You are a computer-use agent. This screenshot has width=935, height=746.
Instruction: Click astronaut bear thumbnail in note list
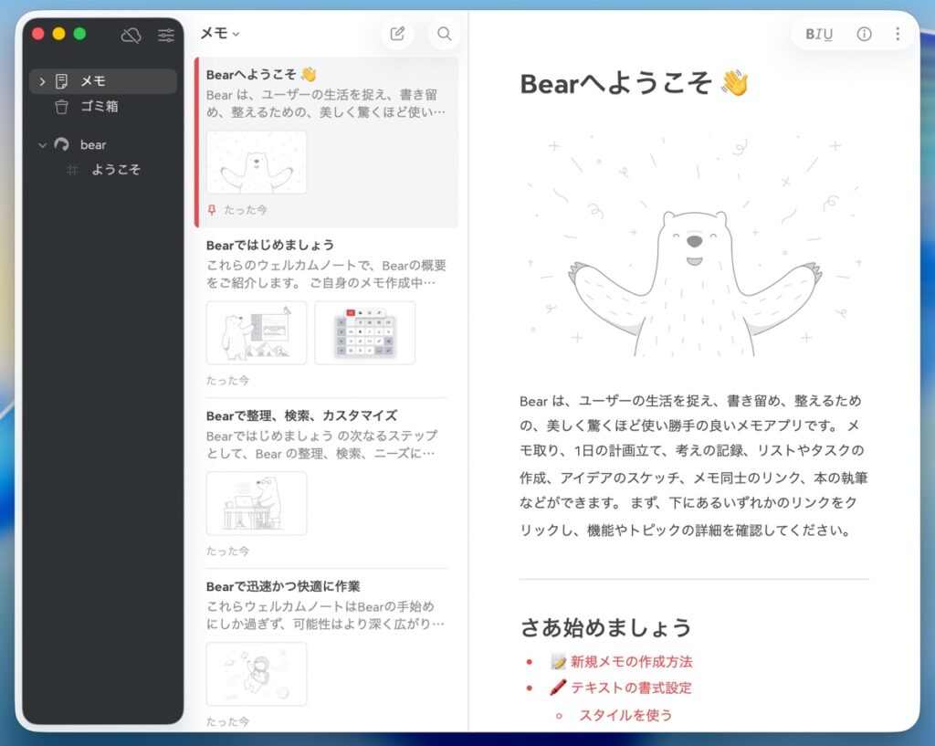click(257, 674)
